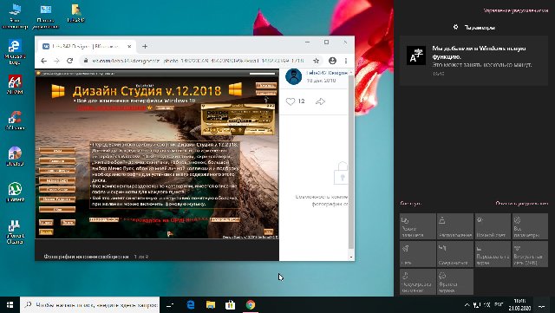Image resolution: width=555 pixels, height=313 pixels.
Task: Open File Explorer from taskbar
Action: click(x=211, y=305)
